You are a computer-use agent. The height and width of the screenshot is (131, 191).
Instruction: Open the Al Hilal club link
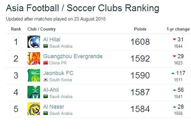point(52,39)
